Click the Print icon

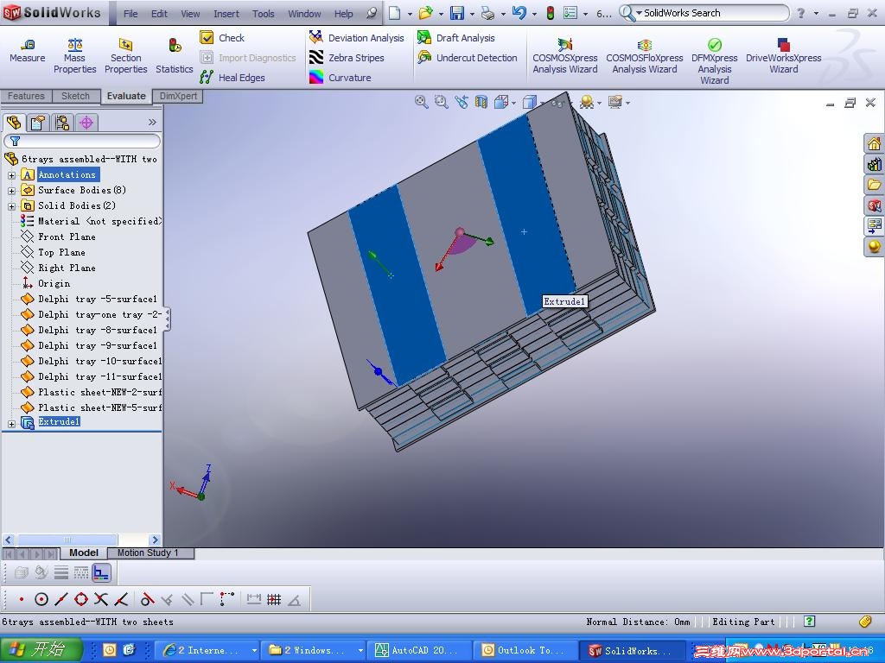(x=487, y=13)
